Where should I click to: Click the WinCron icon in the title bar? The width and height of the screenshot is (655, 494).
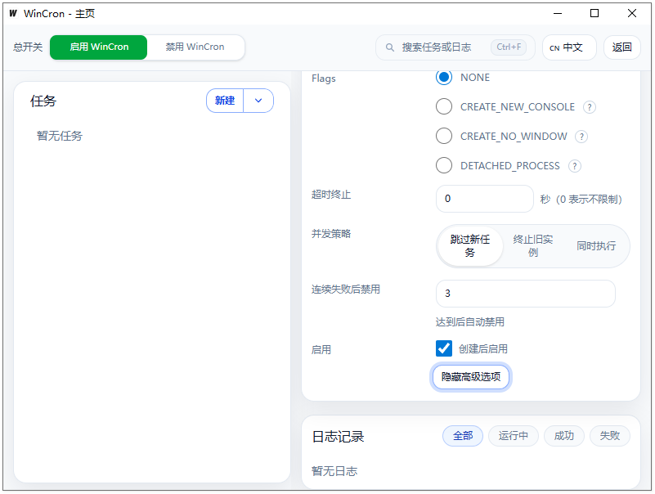tap(11, 13)
